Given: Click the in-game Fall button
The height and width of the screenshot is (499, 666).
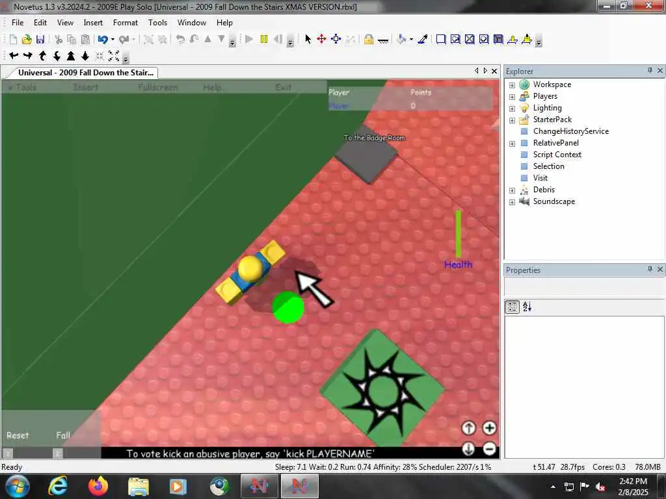Looking at the screenshot, I should 63,435.
